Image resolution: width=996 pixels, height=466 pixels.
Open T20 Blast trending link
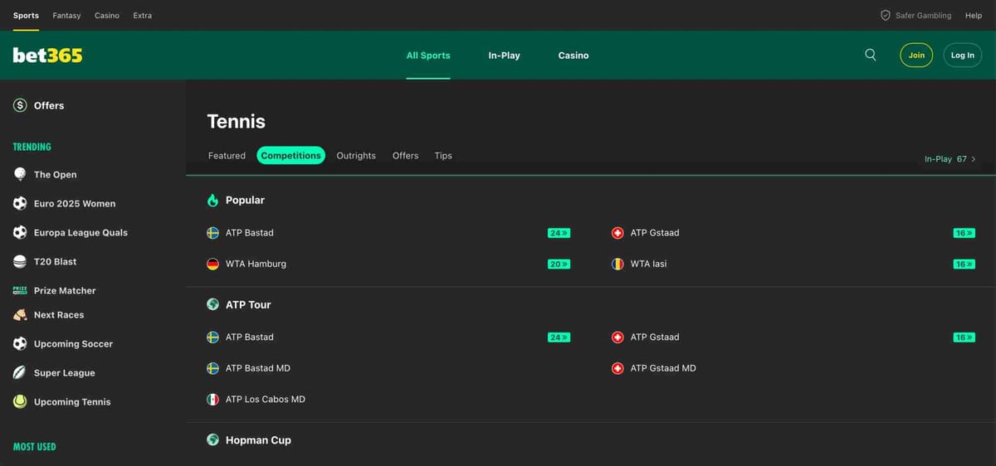pyautogui.click(x=55, y=261)
